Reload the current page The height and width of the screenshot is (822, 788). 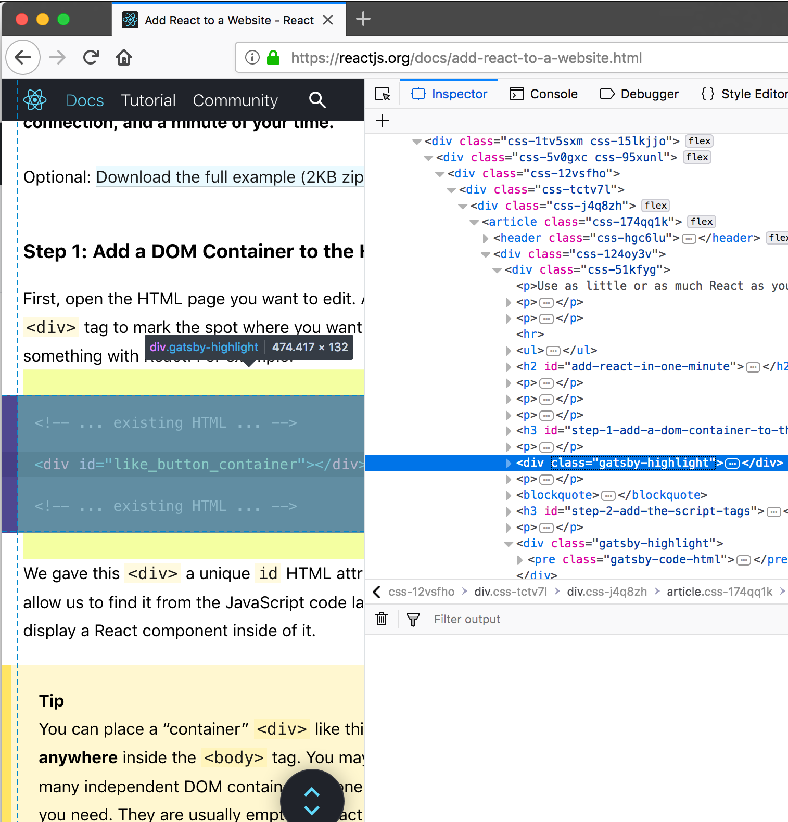pyautogui.click(x=91, y=57)
